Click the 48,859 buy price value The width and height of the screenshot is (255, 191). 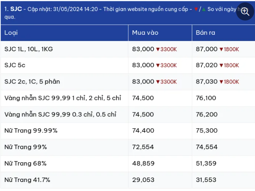(x=143, y=164)
